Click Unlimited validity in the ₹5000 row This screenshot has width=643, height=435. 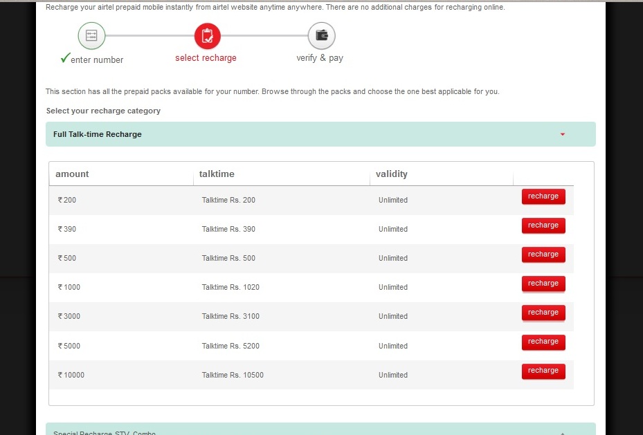point(393,346)
